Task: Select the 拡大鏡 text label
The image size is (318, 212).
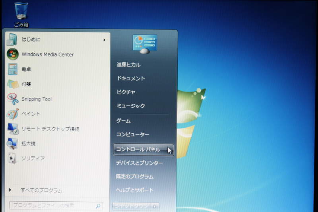Action: (28, 144)
